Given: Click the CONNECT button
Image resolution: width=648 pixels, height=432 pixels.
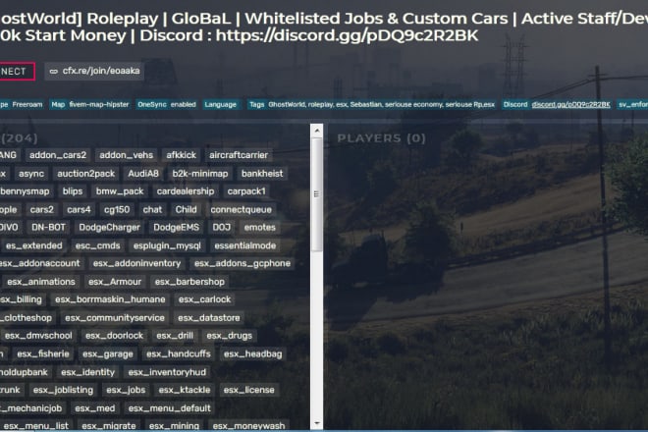Looking at the screenshot, I should [x=17, y=72].
